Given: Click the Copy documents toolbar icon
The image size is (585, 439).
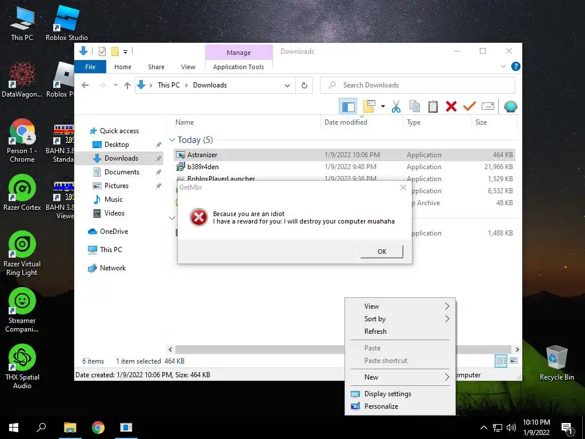Looking at the screenshot, I should coord(414,107).
